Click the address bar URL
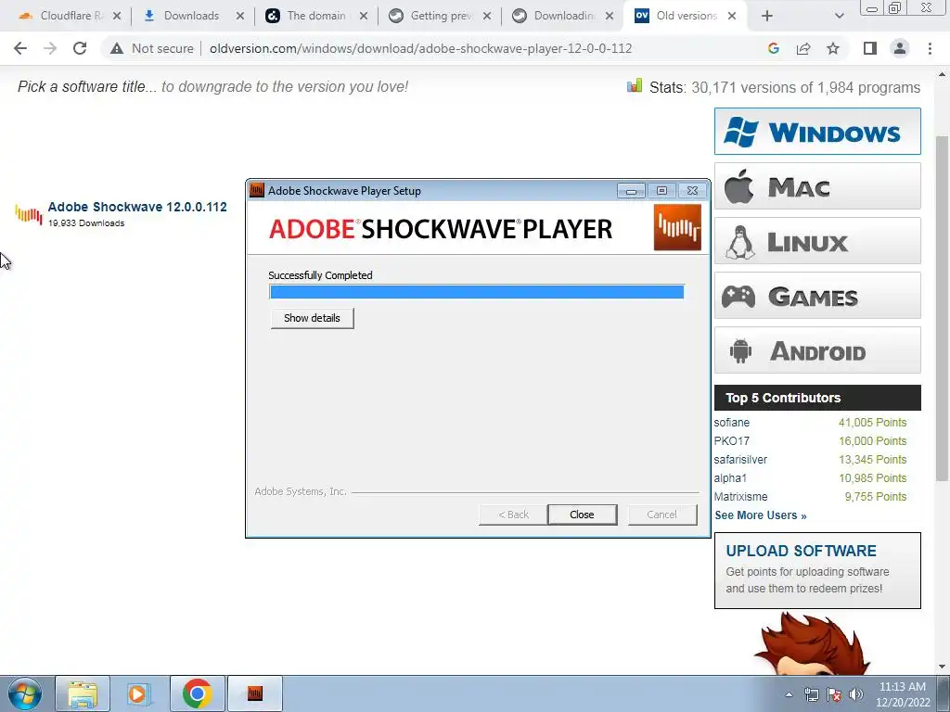Image resolution: width=950 pixels, height=712 pixels. [x=420, y=48]
